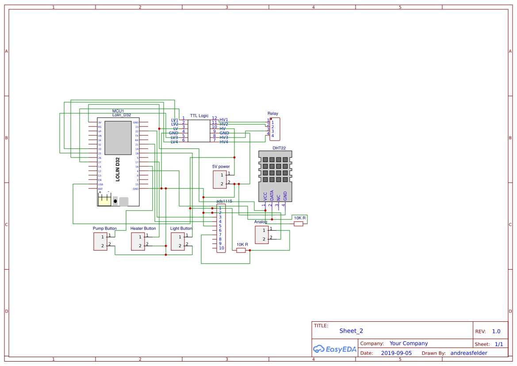Click the REV 1.0 value in the title block

point(496,331)
